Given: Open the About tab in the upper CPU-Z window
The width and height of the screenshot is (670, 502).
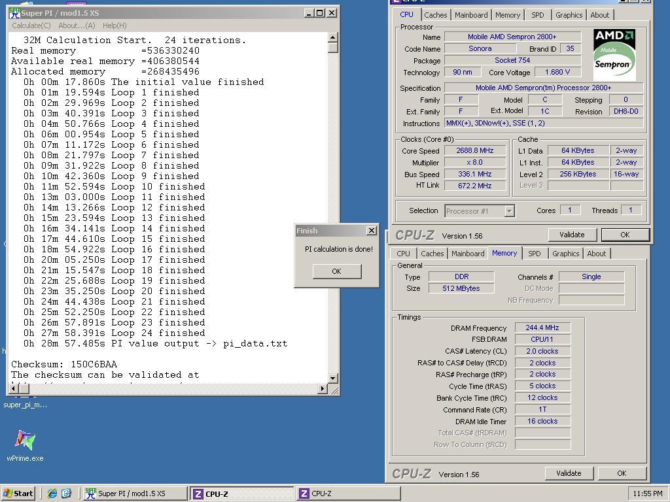Looking at the screenshot, I should tap(599, 15).
